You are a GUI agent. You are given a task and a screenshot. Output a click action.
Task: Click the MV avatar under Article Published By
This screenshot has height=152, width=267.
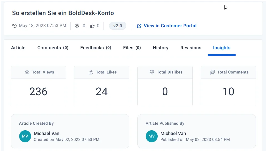pyautogui.click(x=152, y=136)
